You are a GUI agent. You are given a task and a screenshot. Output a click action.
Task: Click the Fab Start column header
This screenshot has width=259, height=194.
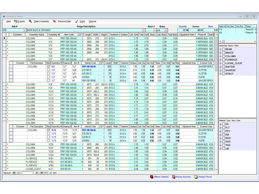[230, 26]
